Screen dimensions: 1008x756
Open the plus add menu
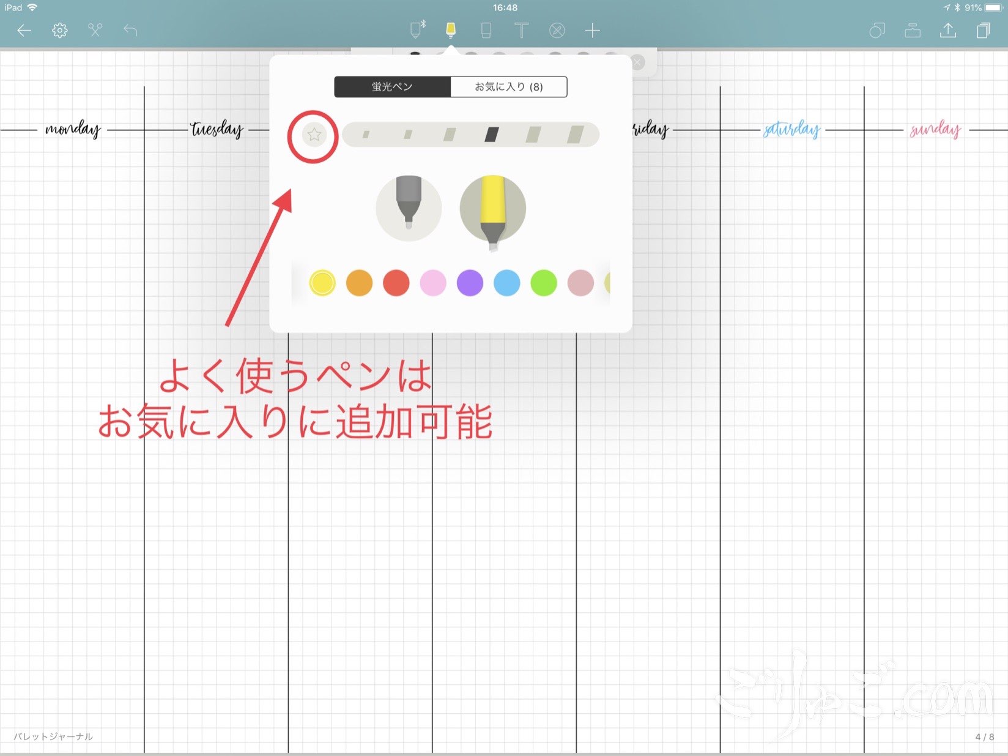[x=592, y=30]
